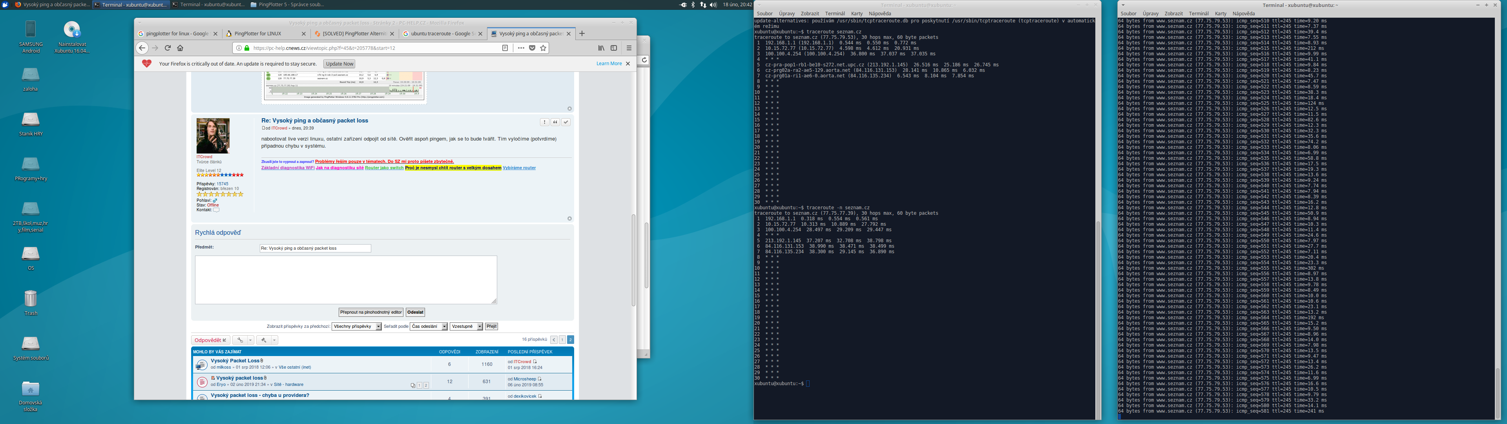This screenshot has width=1507, height=424.
Task: Go to page 1 of topic
Action: point(562,340)
